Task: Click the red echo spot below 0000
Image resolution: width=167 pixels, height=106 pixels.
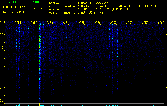Action: click(163, 86)
